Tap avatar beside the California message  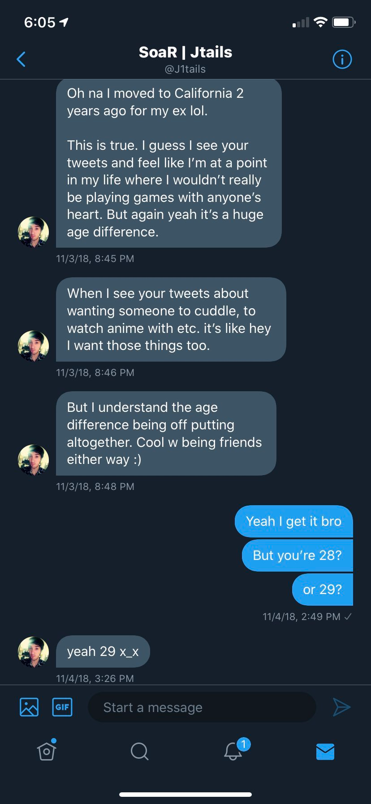pyautogui.click(x=33, y=232)
